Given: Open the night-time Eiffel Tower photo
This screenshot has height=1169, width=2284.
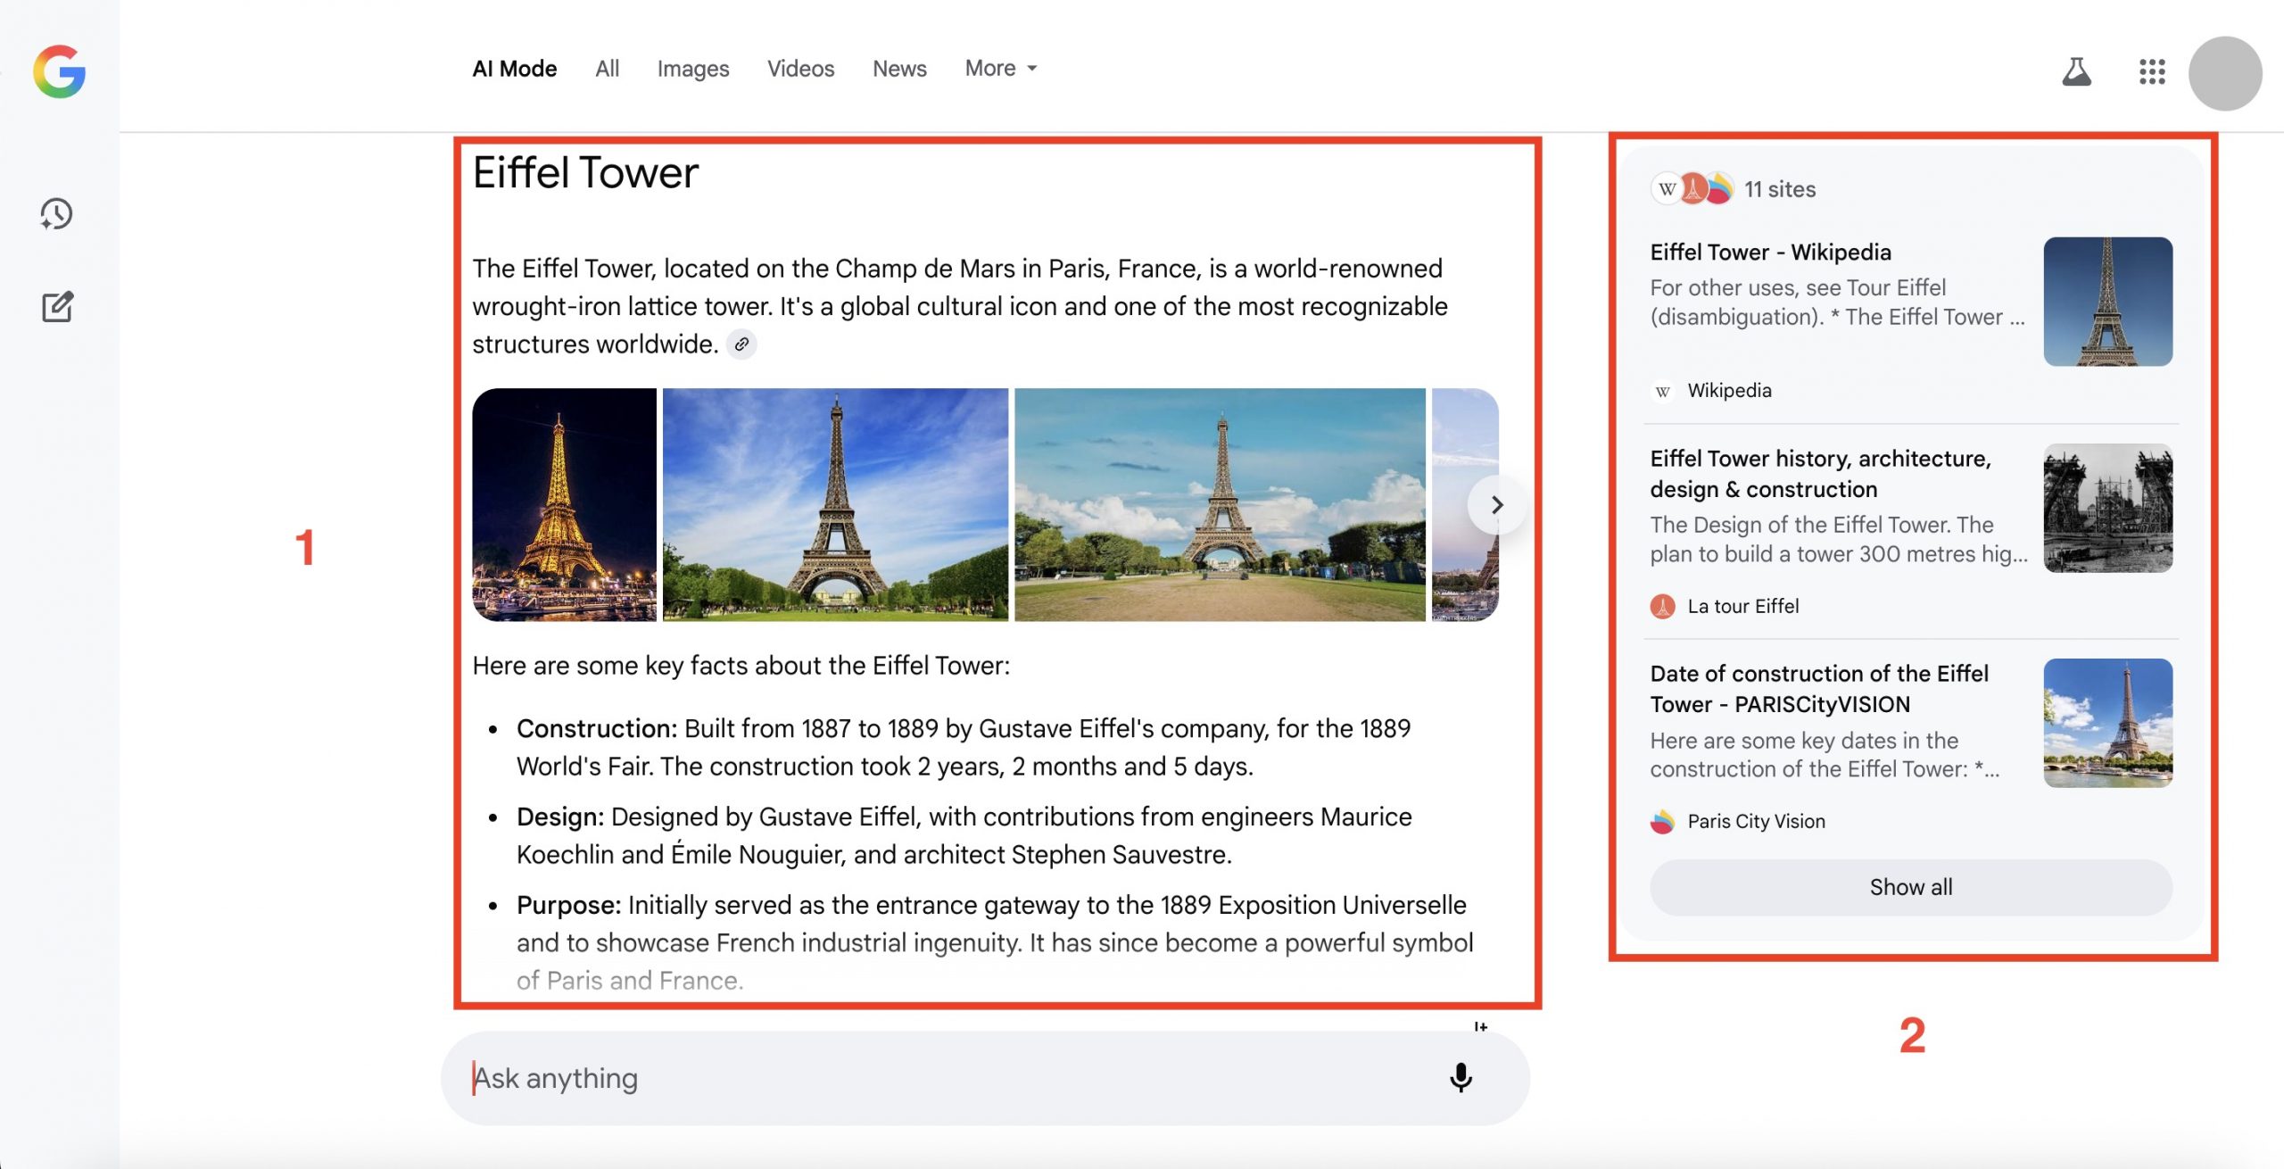Looking at the screenshot, I should pos(565,505).
